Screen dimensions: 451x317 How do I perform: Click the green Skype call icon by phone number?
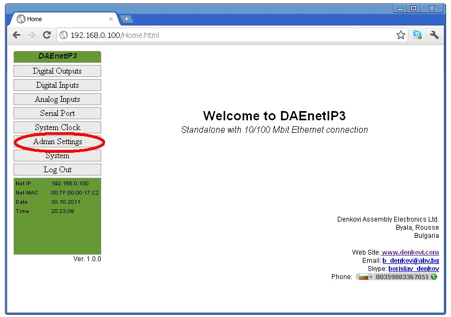pyautogui.click(x=434, y=277)
